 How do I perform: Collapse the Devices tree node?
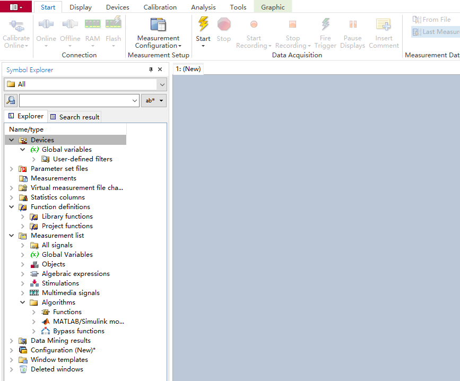(12, 140)
